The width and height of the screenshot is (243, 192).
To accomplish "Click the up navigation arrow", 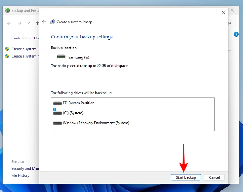I will [37, 23].
